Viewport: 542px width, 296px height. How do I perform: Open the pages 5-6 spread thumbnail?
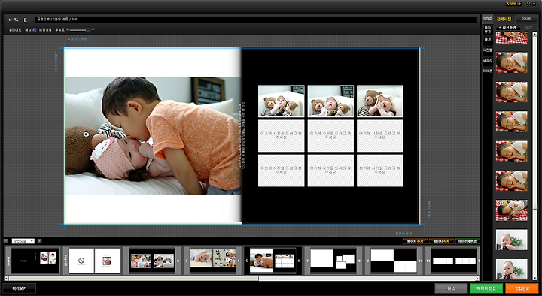[x=273, y=261]
